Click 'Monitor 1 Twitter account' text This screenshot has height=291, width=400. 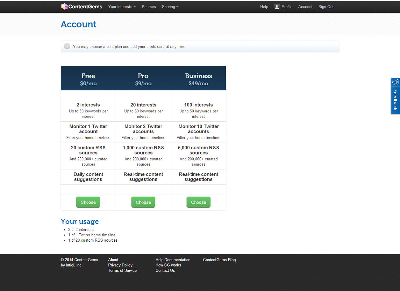88,129
